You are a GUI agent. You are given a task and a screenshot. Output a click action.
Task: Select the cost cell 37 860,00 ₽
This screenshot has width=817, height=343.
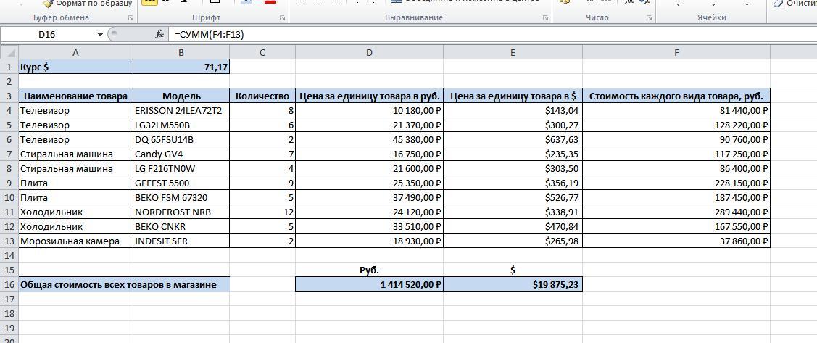pyautogui.click(x=676, y=241)
